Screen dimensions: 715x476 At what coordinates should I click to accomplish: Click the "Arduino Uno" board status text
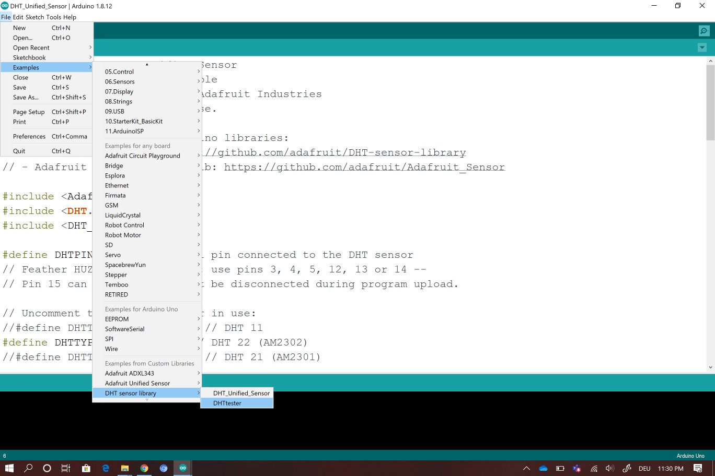690,456
